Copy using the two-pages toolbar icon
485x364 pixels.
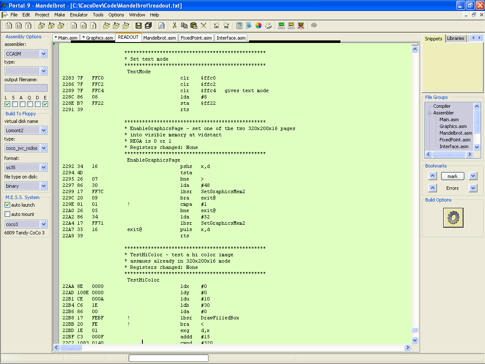pos(184,26)
